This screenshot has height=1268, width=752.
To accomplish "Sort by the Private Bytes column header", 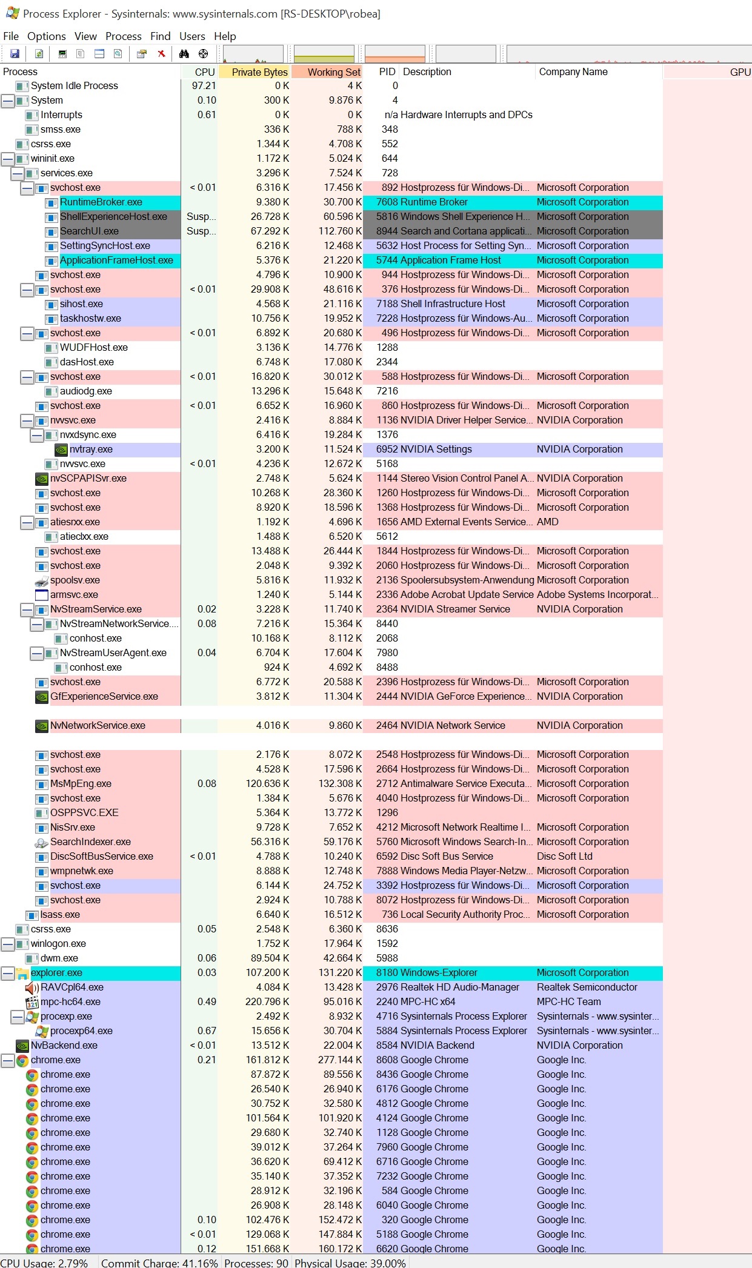I will click(x=254, y=72).
